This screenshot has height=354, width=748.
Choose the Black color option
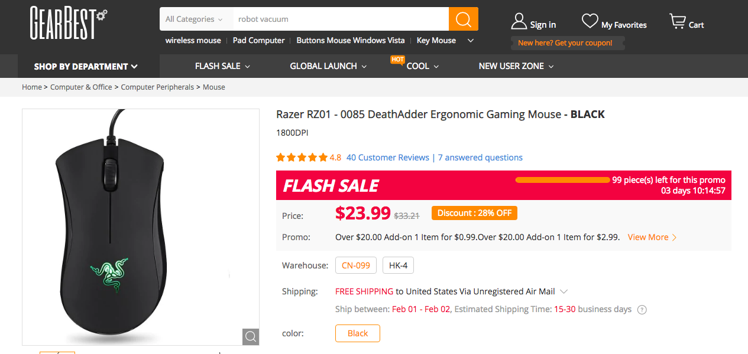tap(357, 333)
